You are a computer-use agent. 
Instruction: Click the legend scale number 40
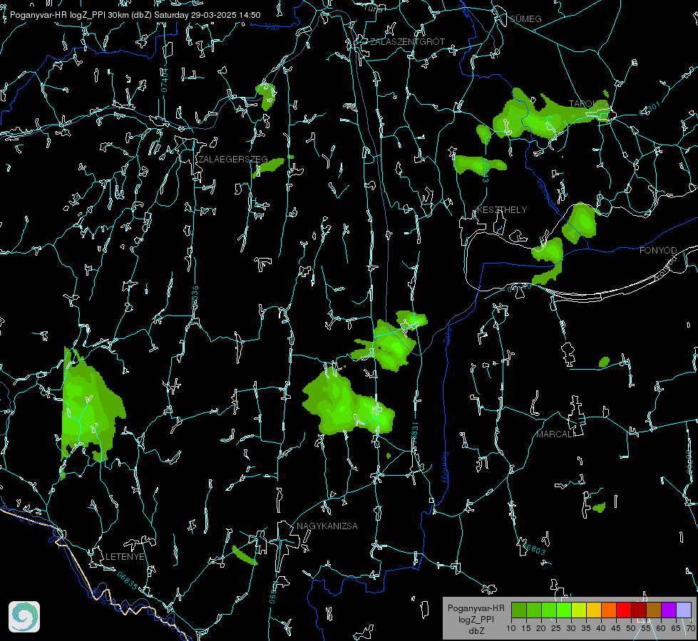pos(601,629)
